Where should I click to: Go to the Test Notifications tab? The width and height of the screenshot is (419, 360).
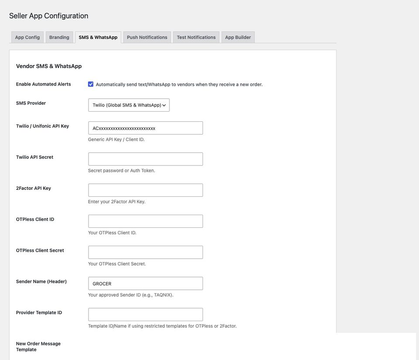click(x=196, y=38)
